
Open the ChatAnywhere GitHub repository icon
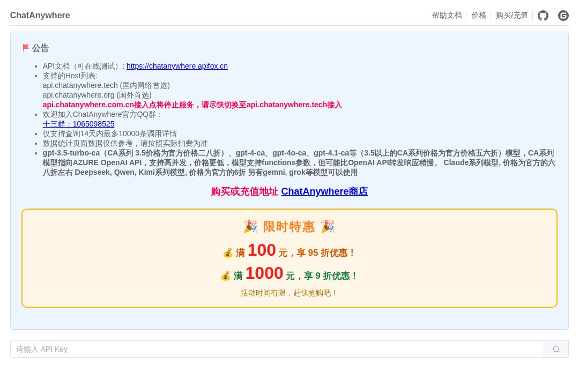click(543, 16)
